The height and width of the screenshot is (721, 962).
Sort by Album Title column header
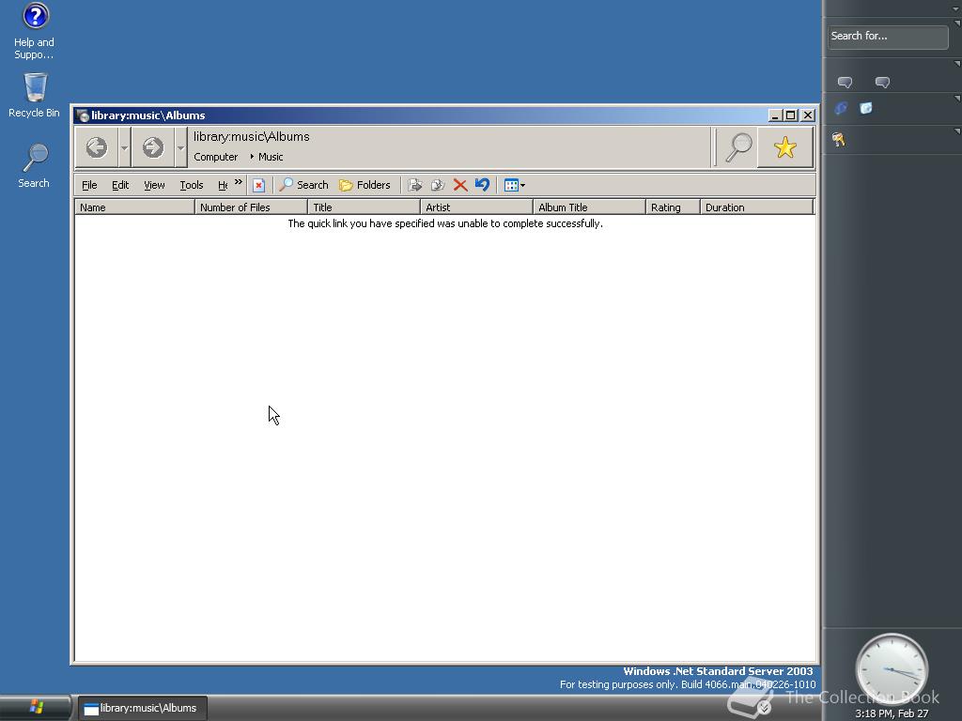coord(590,207)
